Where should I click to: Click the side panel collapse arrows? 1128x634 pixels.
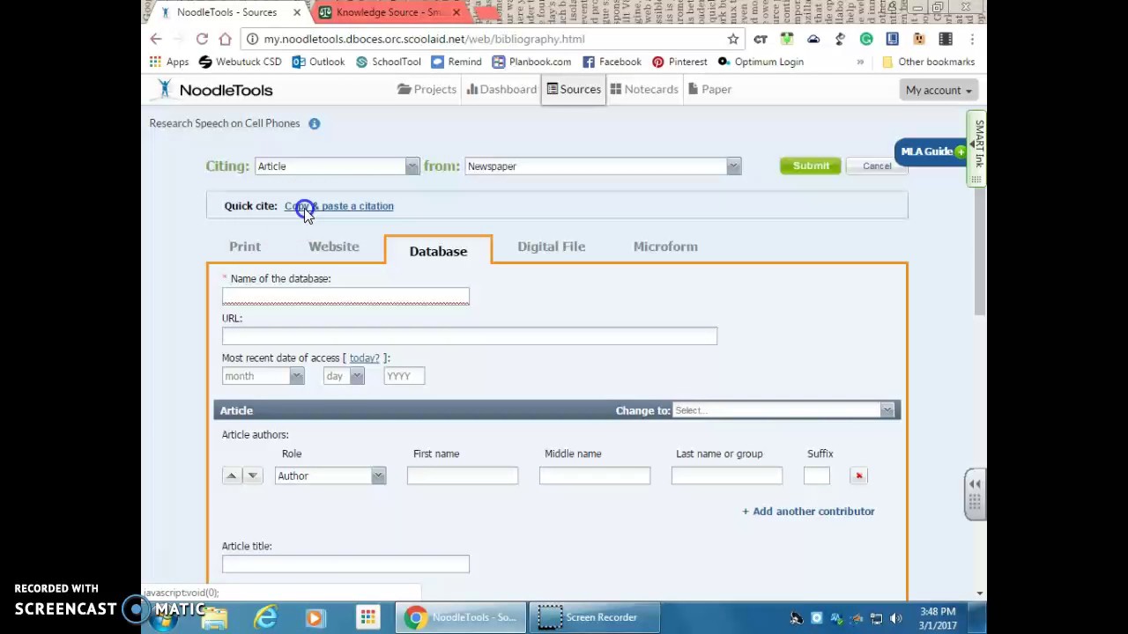click(x=975, y=484)
